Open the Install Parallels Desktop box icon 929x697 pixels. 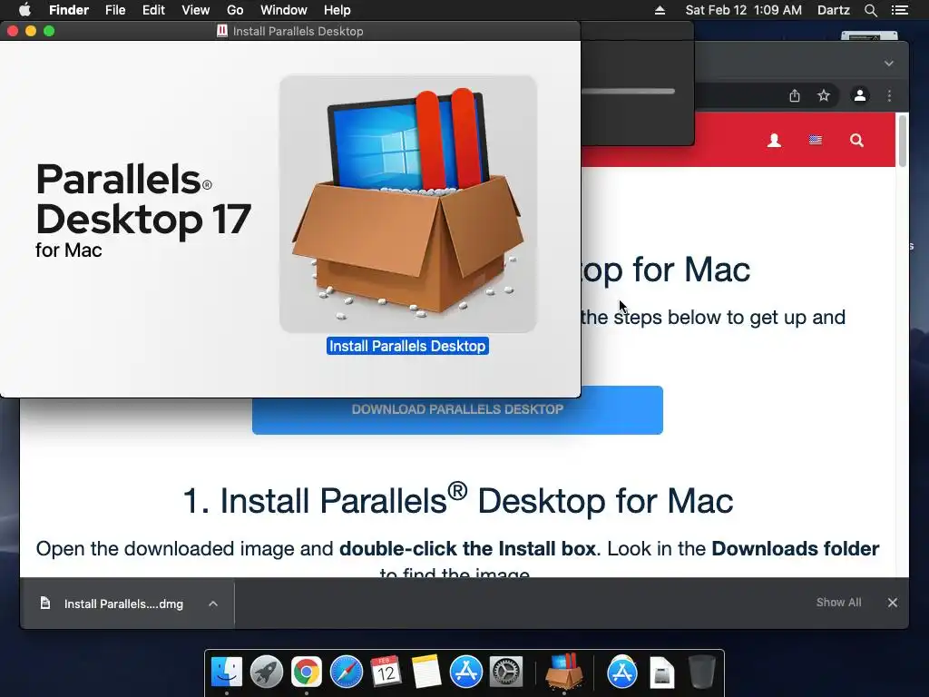408,204
